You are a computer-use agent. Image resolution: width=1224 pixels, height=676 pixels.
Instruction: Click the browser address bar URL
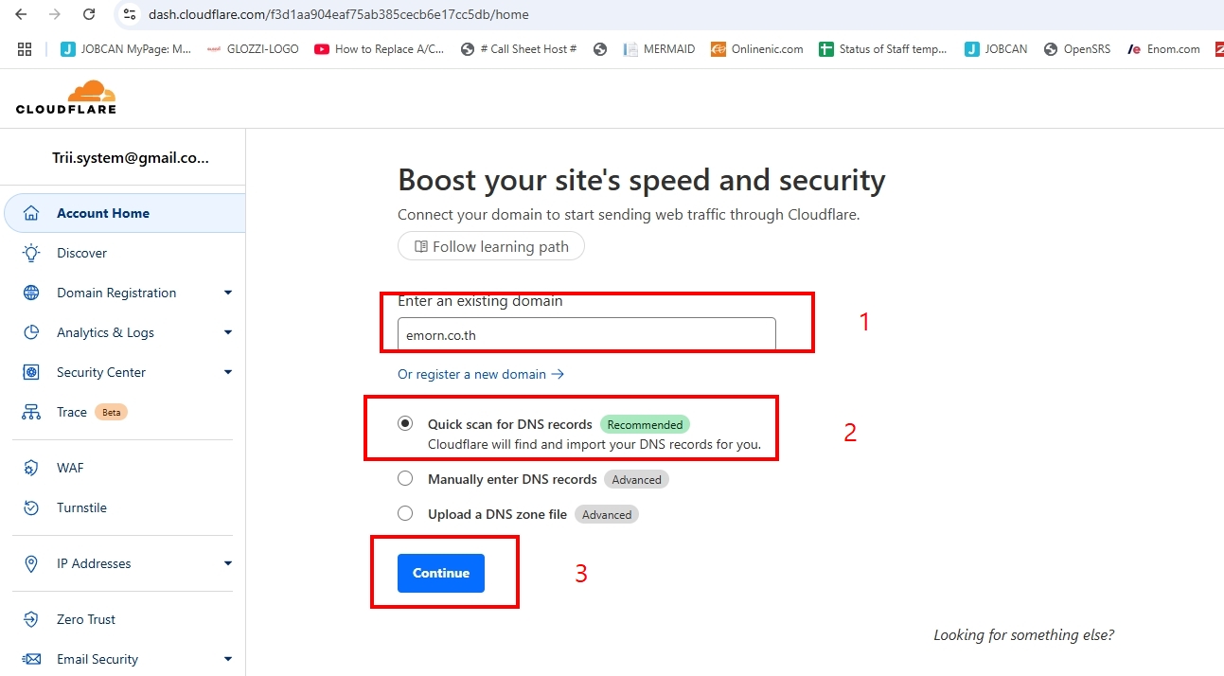(x=339, y=14)
